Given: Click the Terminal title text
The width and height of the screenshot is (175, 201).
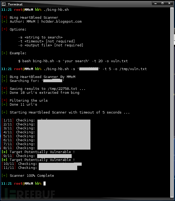Looking at the screenshot, I should pos(15,4).
